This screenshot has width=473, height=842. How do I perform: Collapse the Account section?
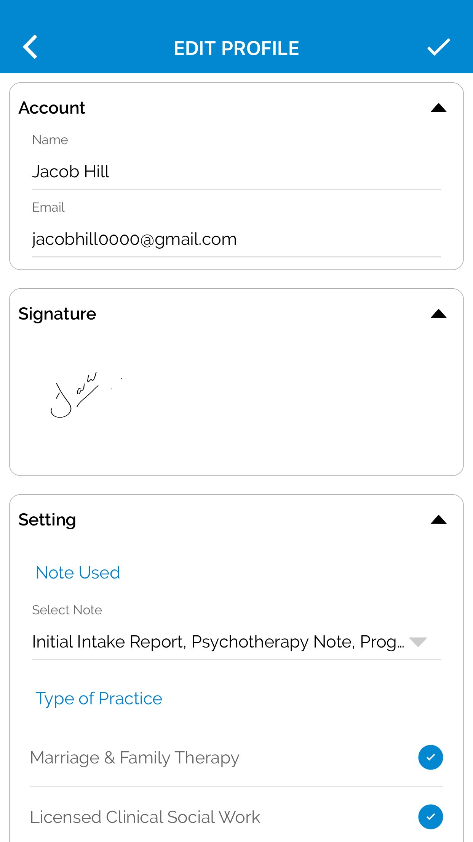[x=438, y=108]
